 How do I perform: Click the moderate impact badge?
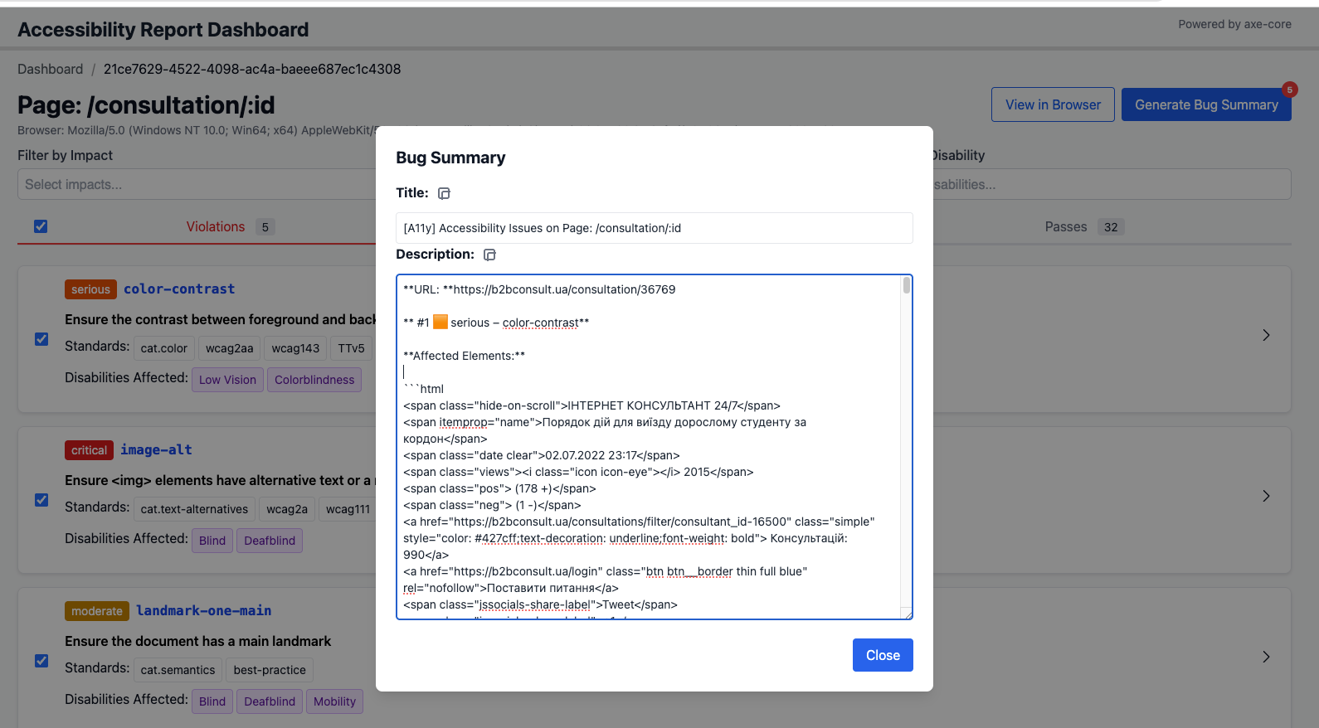(x=97, y=611)
